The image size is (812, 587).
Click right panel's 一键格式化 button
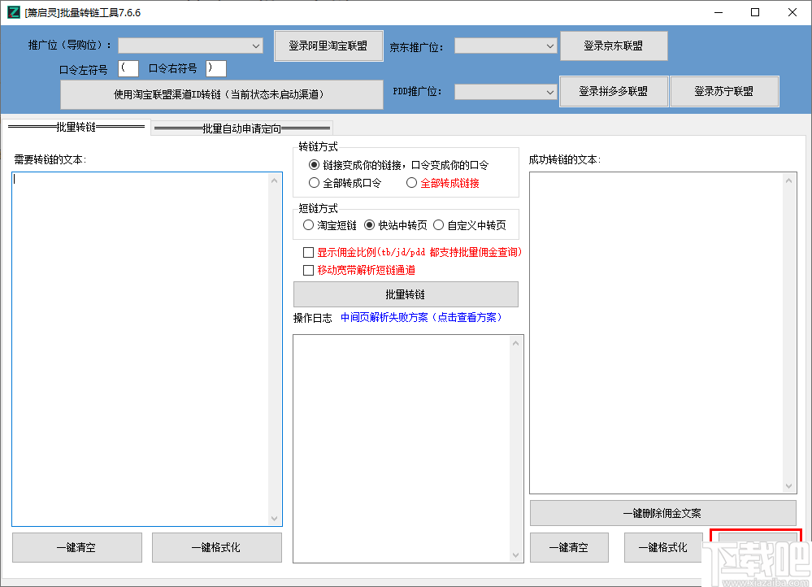point(662,547)
